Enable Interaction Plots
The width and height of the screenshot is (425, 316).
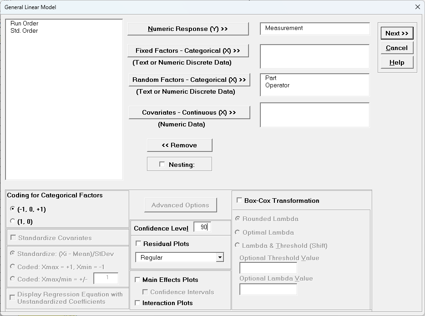click(x=138, y=303)
